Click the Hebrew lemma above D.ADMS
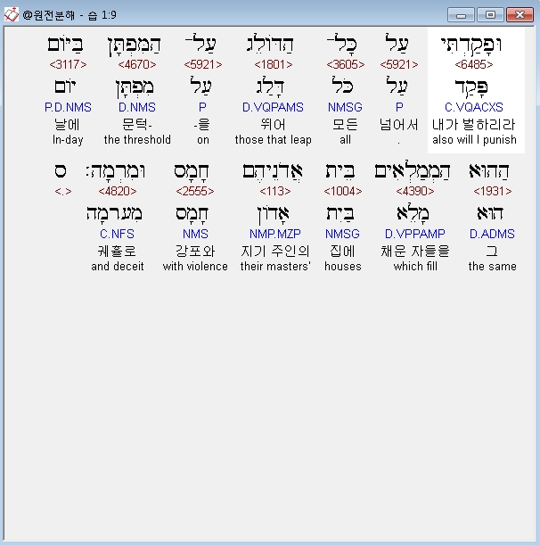 (x=490, y=212)
